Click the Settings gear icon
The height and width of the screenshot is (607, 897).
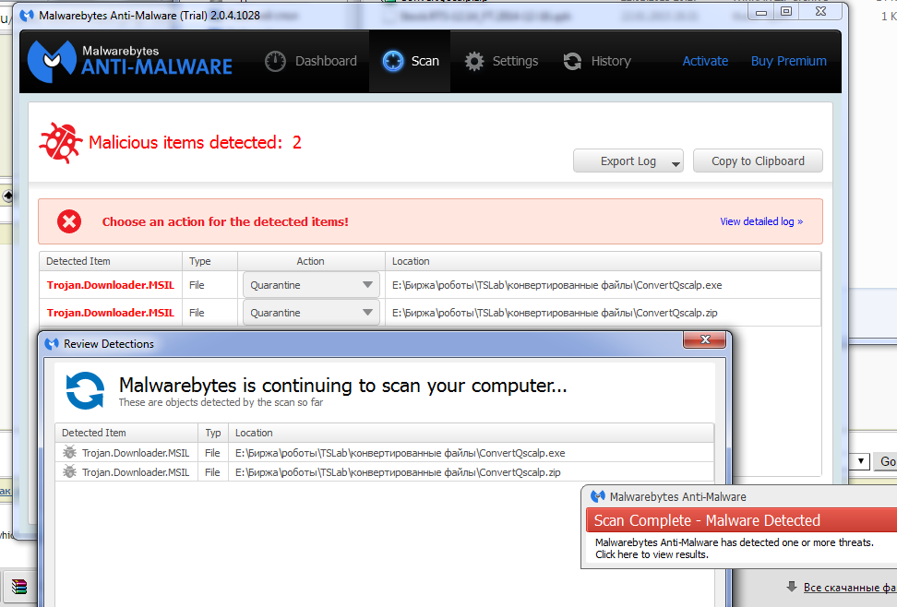click(474, 61)
